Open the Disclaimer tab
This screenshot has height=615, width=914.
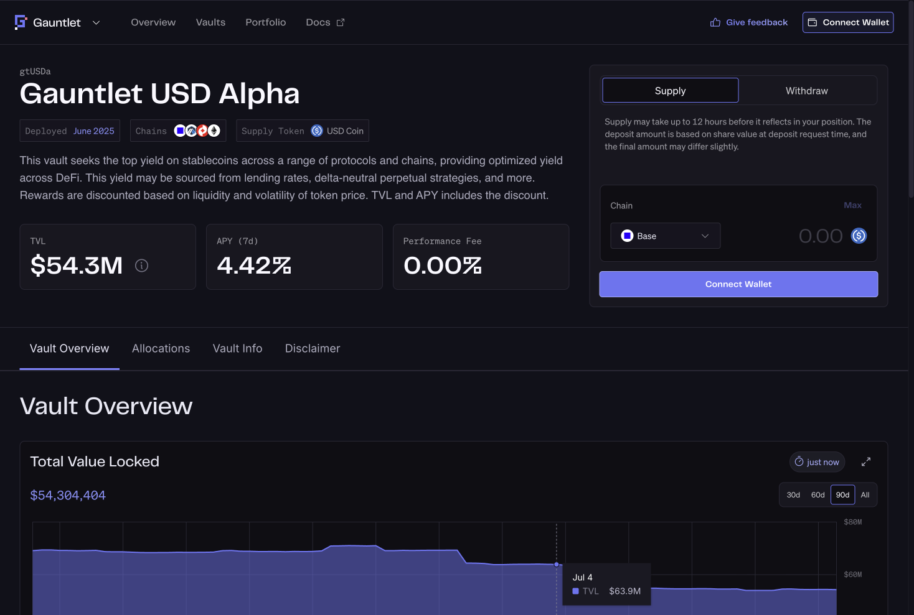pos(313,349)
